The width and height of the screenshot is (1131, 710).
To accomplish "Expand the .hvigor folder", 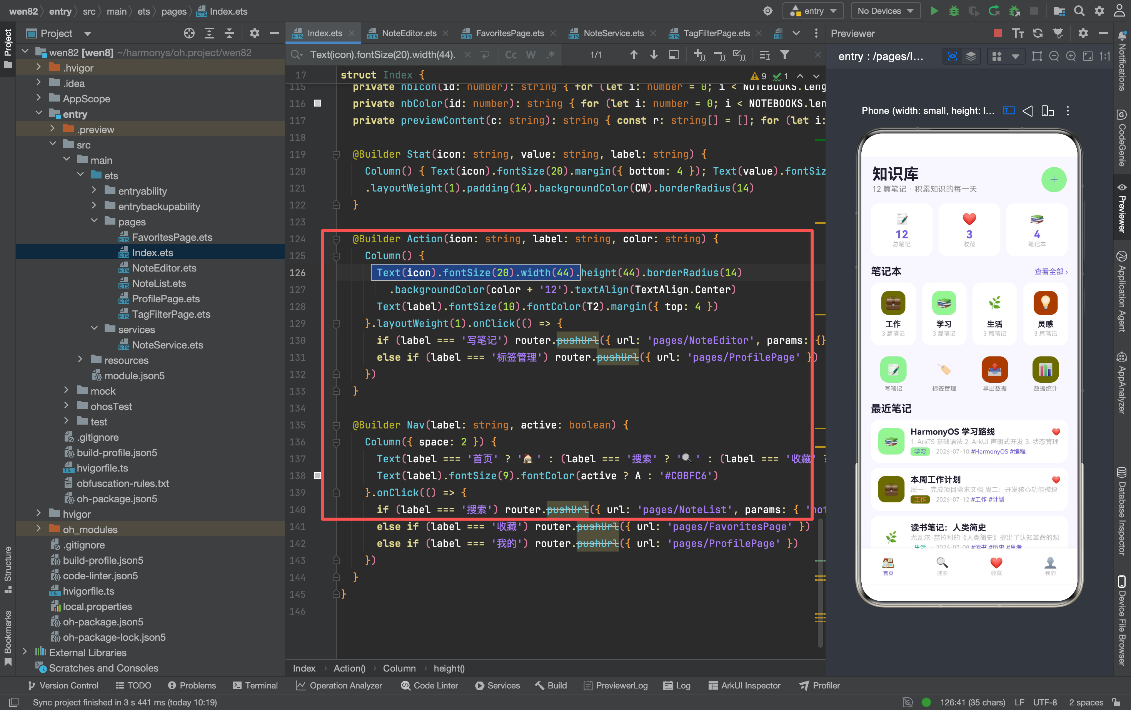I will click(x=38, y=67).
